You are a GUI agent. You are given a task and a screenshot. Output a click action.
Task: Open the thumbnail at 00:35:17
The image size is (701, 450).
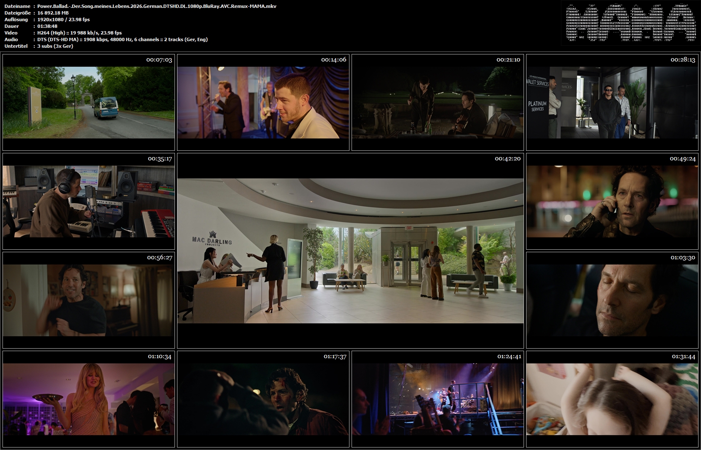click(x=89, y=201)
